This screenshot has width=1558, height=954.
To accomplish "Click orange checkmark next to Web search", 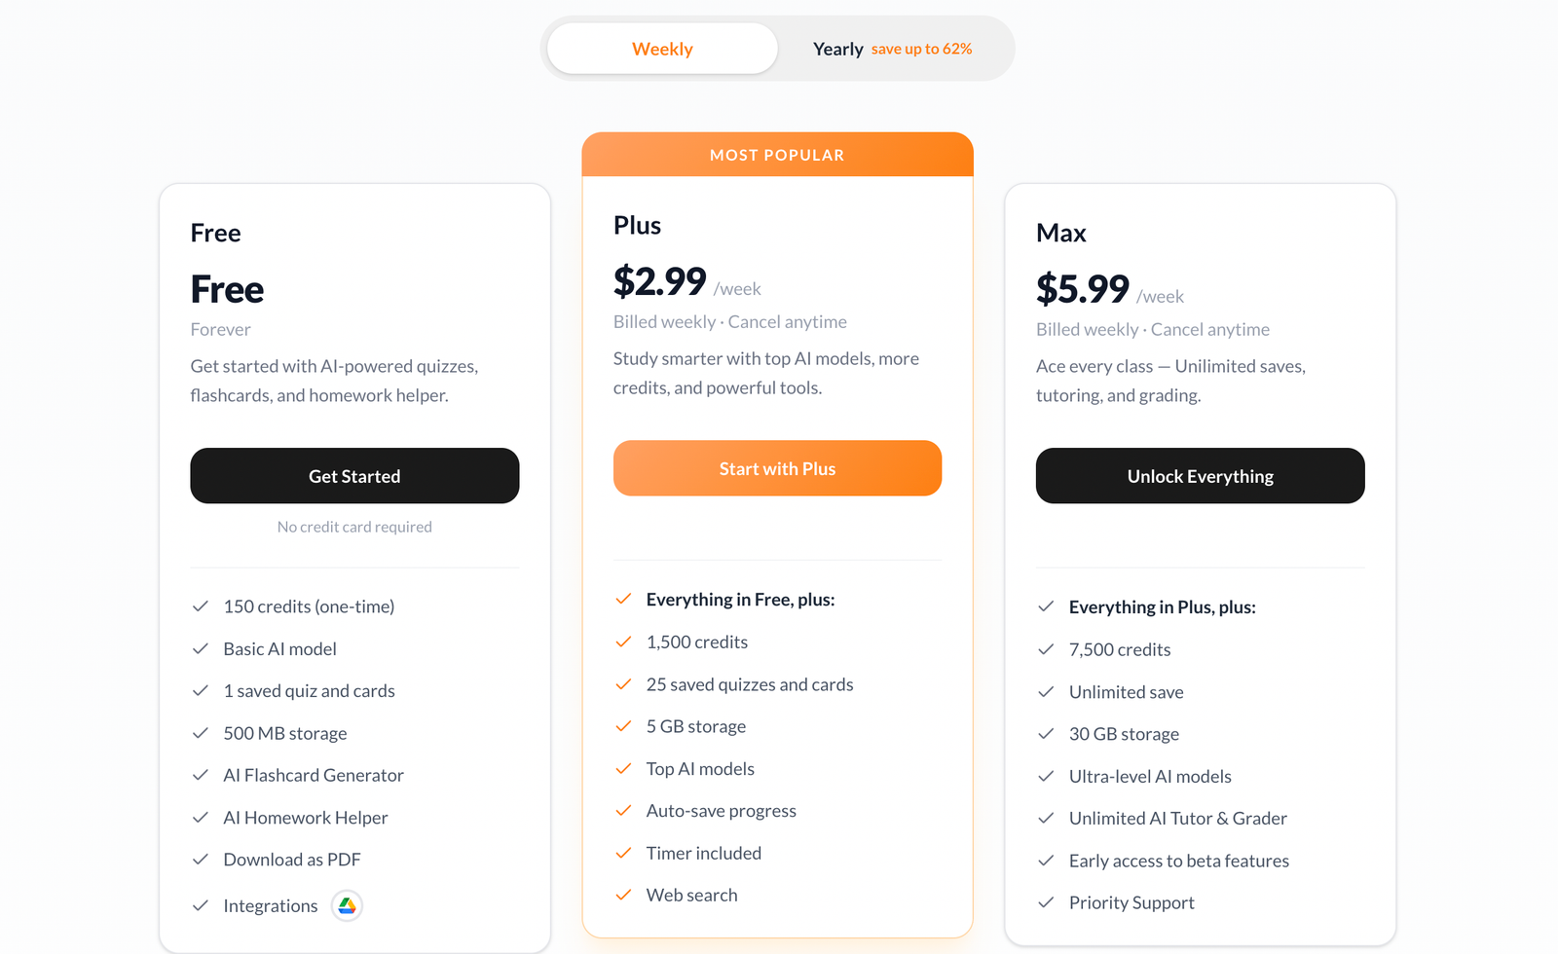I will 623,895.
